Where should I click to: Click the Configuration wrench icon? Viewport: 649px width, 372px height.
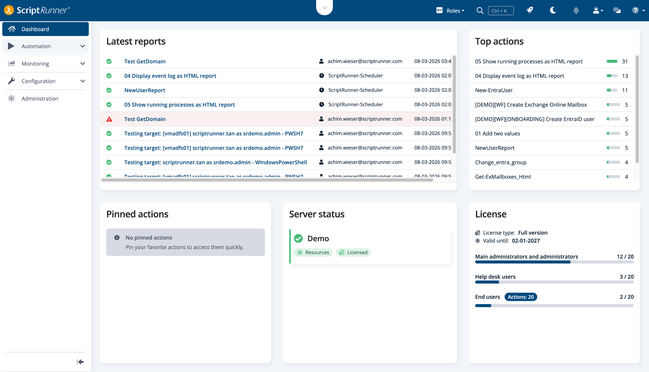coord(11,81)
